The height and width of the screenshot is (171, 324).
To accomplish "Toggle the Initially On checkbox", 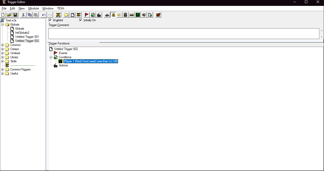I will [81, 20].
